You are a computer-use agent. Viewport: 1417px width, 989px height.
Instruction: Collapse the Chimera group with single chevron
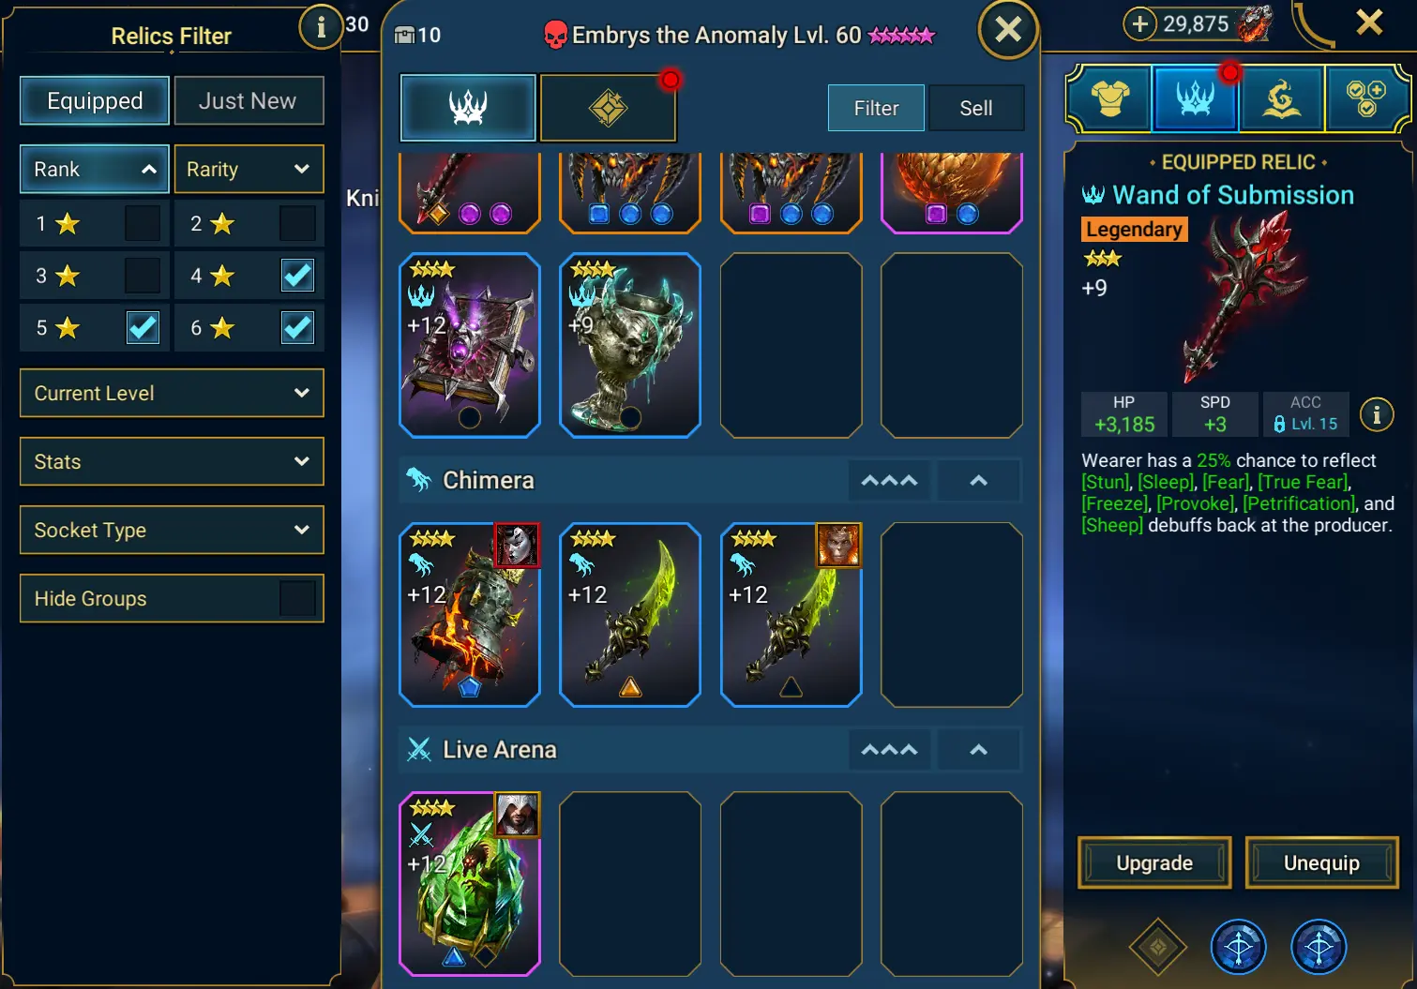coord(978,480)
